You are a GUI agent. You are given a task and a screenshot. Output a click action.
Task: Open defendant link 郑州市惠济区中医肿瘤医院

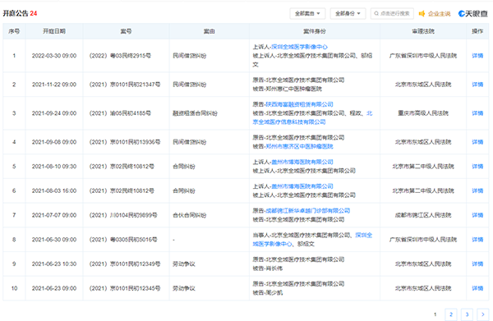(299, 146)
